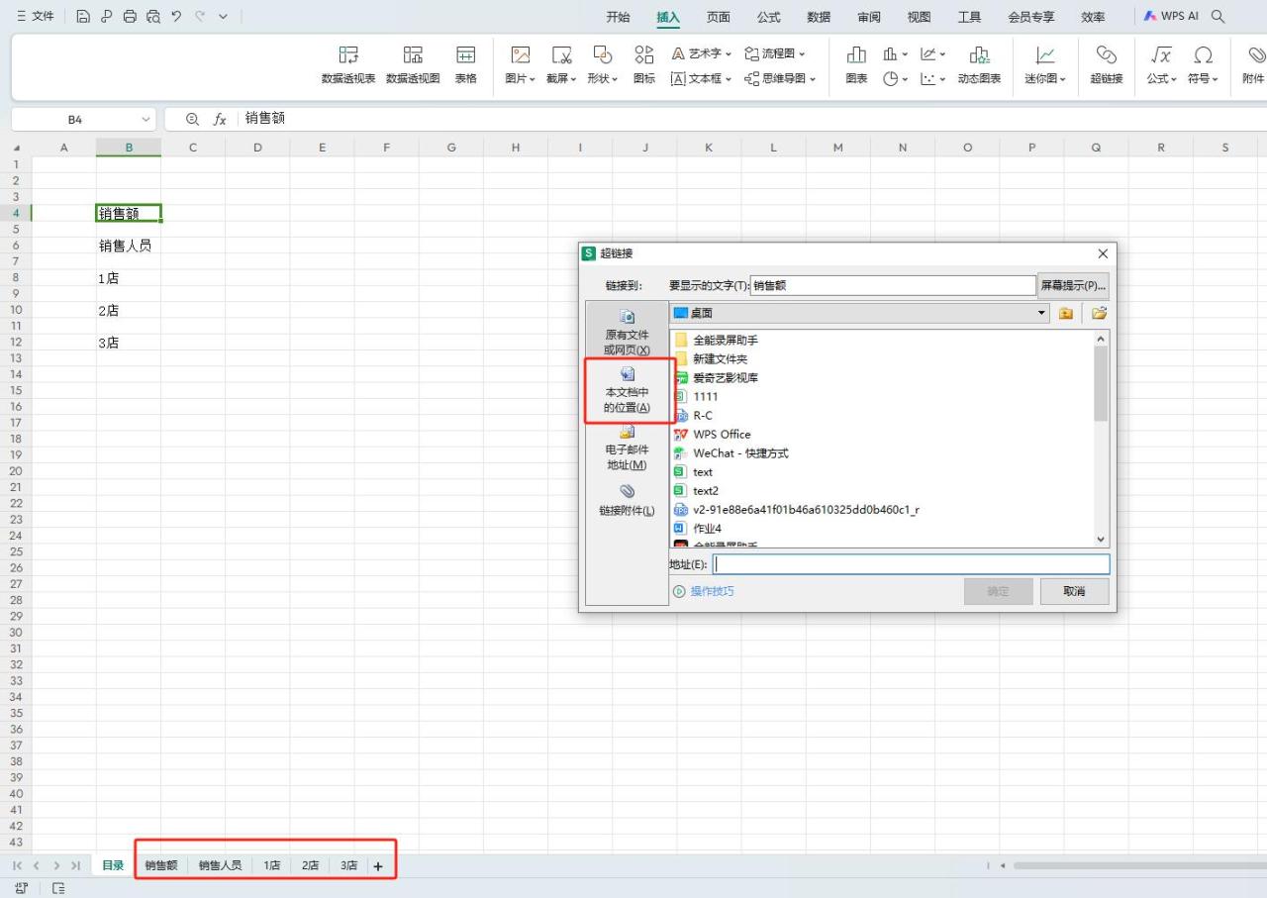Viewport: 1267px width, 898px height.
Task: Open WPS AI
Action: (1171, 17)
